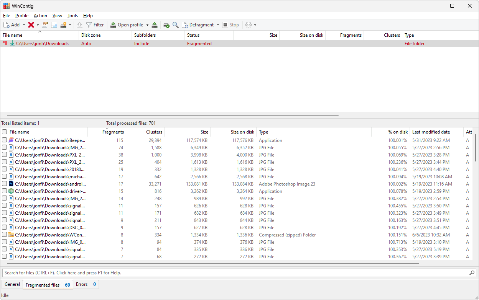This screenshot has width=479, height=300.
Task: Click the drive lightbulb toolbar icon
Action: tap(64, 25)
